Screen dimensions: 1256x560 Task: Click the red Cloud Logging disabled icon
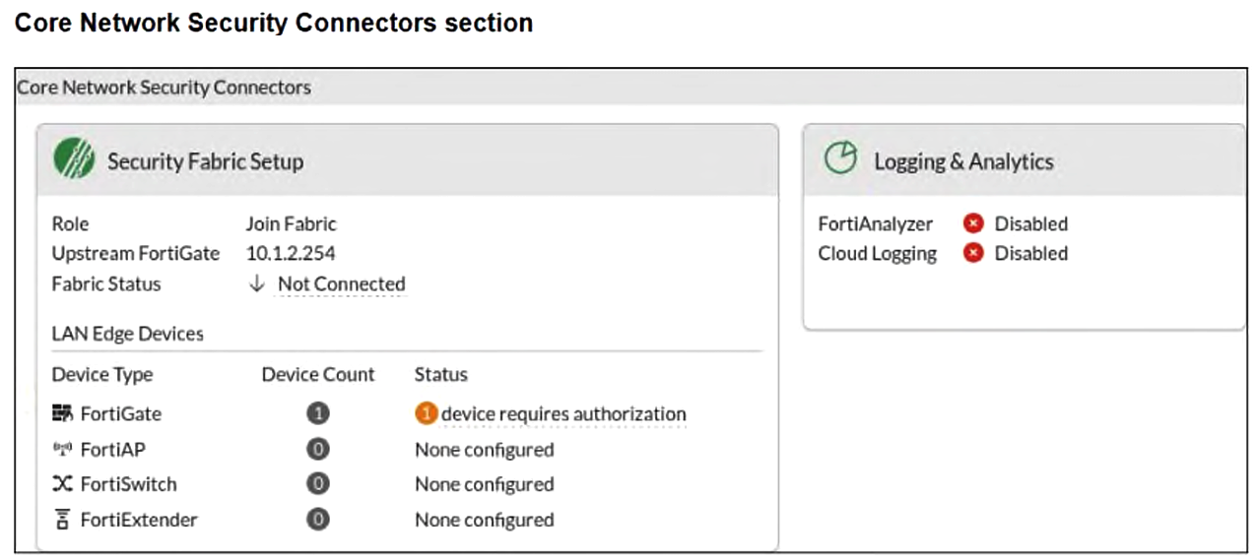coord(973,254)
